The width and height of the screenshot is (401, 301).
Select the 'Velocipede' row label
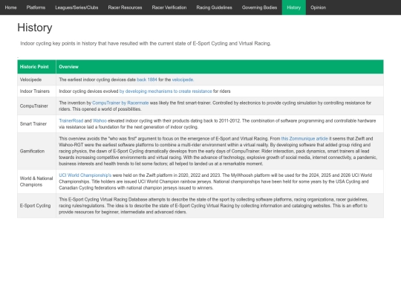point(30,80)
